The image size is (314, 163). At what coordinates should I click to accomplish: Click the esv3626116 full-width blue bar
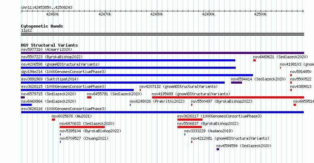point(162,112)
